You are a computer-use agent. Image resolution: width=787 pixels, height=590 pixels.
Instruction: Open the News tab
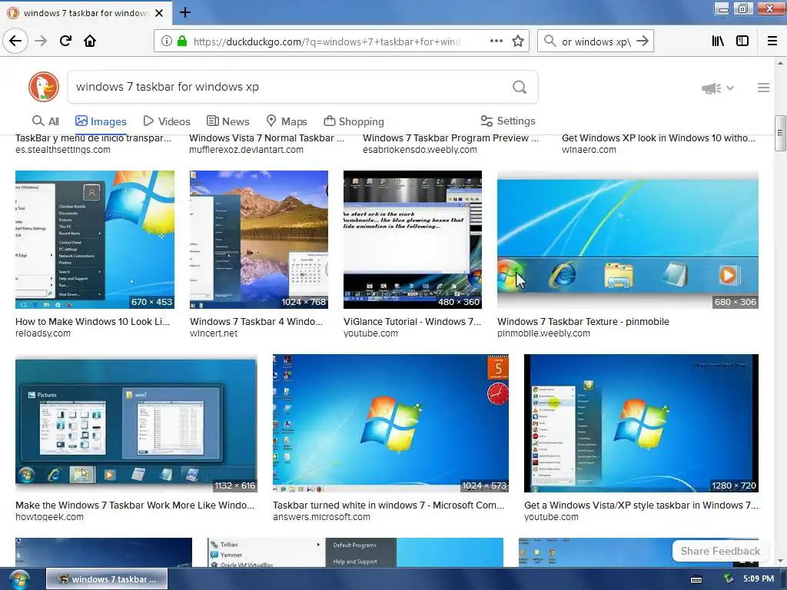(227, 121)
